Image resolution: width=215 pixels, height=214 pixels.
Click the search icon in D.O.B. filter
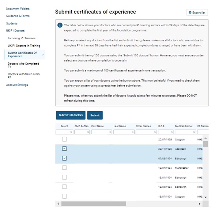171,132
